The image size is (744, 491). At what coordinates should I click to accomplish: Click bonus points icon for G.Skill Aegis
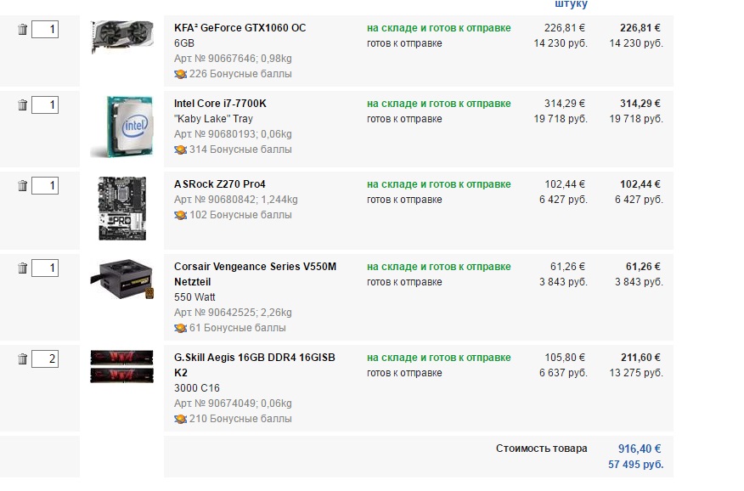click(x=180, y=420)
